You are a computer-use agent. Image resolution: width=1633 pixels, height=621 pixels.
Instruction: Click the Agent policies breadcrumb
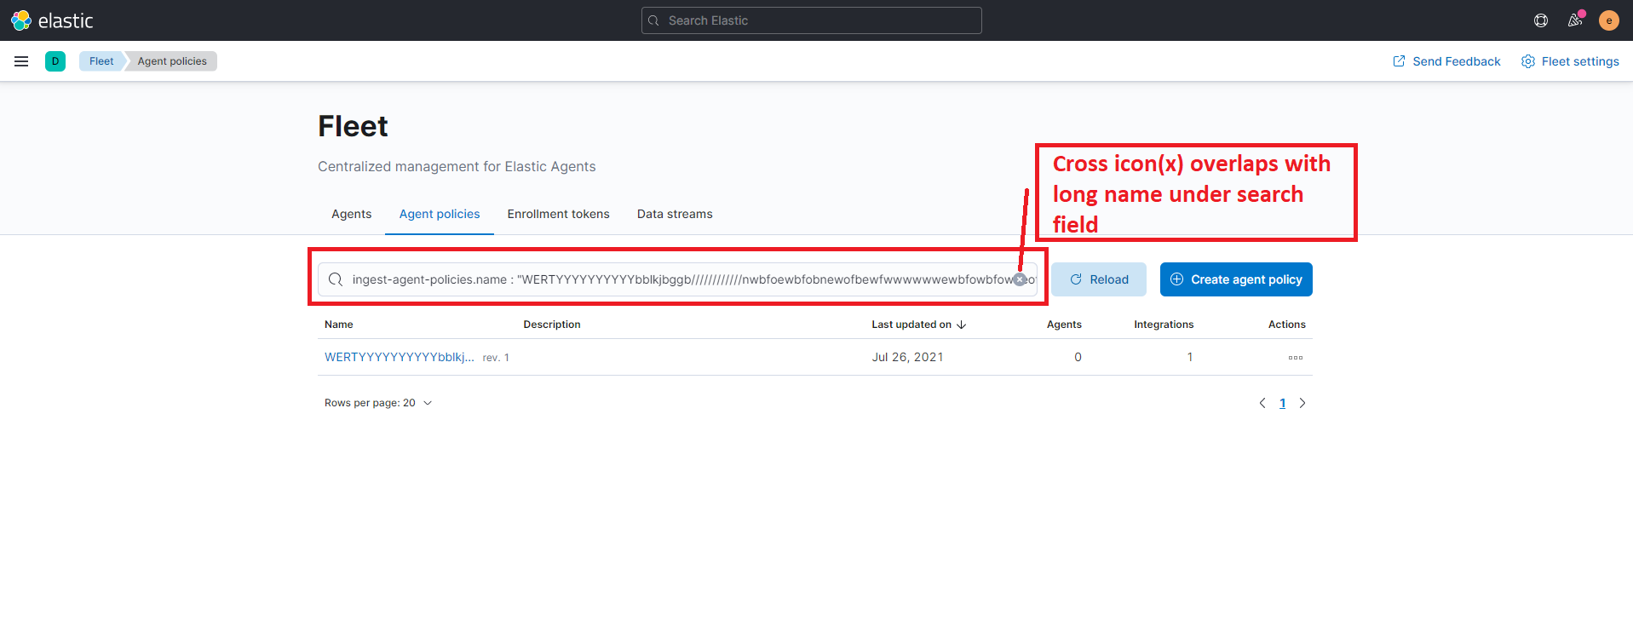coord(172,61)
